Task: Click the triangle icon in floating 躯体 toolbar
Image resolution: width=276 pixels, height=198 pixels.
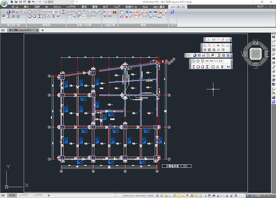Action: click(218, 67)
